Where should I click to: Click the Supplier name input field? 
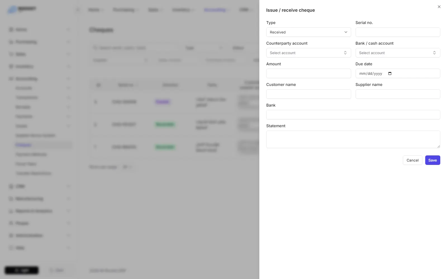(x=398, y=94)
